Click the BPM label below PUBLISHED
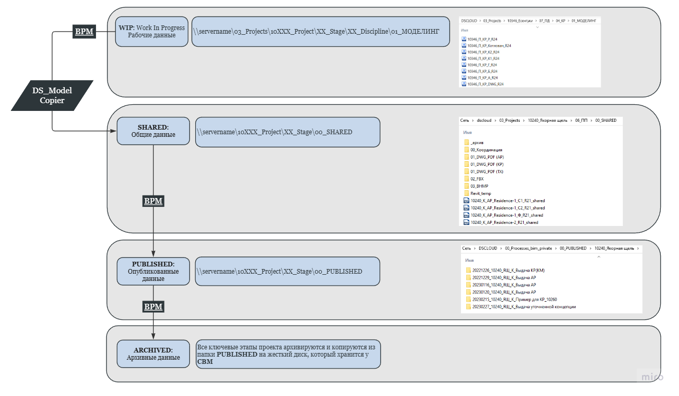The width and height of the screenshot is (679, 396). click(153, 307)
